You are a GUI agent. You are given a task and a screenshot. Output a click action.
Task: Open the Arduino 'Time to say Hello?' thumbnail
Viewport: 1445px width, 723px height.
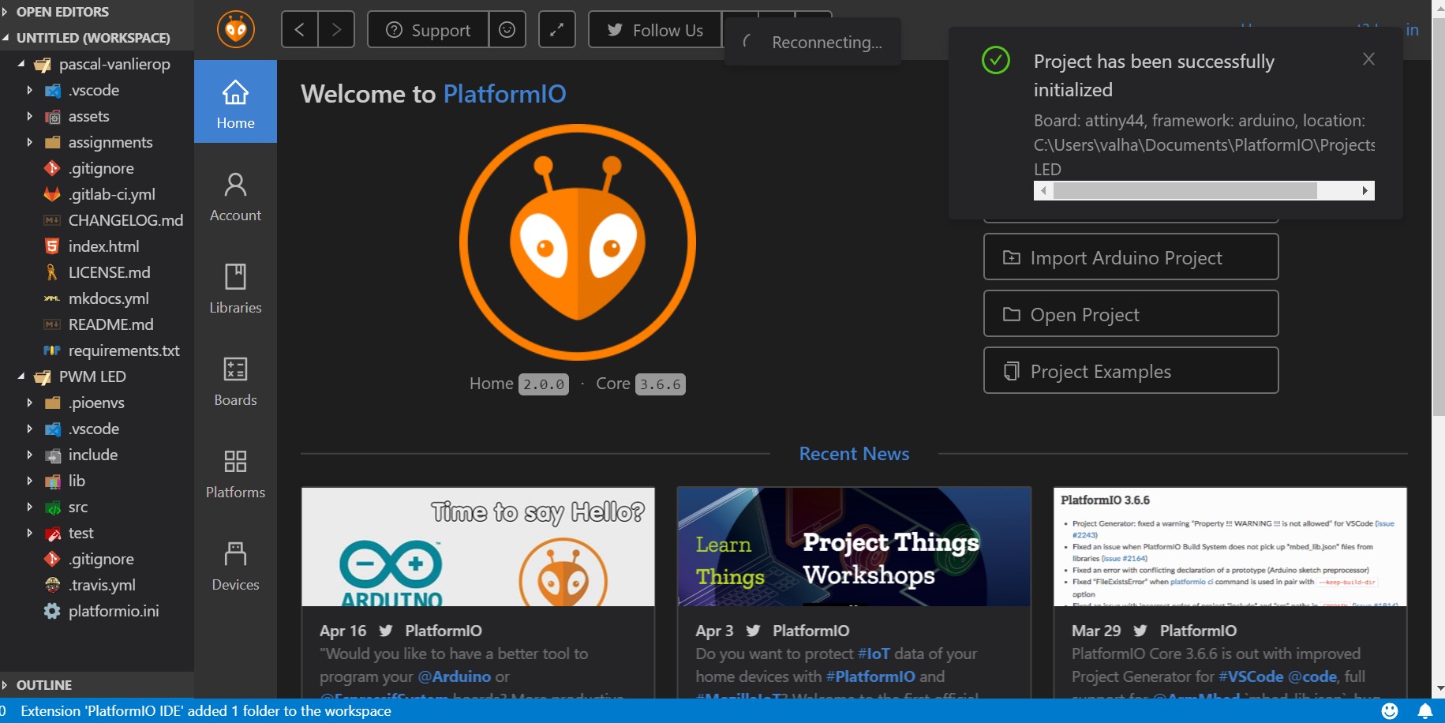click(478, 547)
